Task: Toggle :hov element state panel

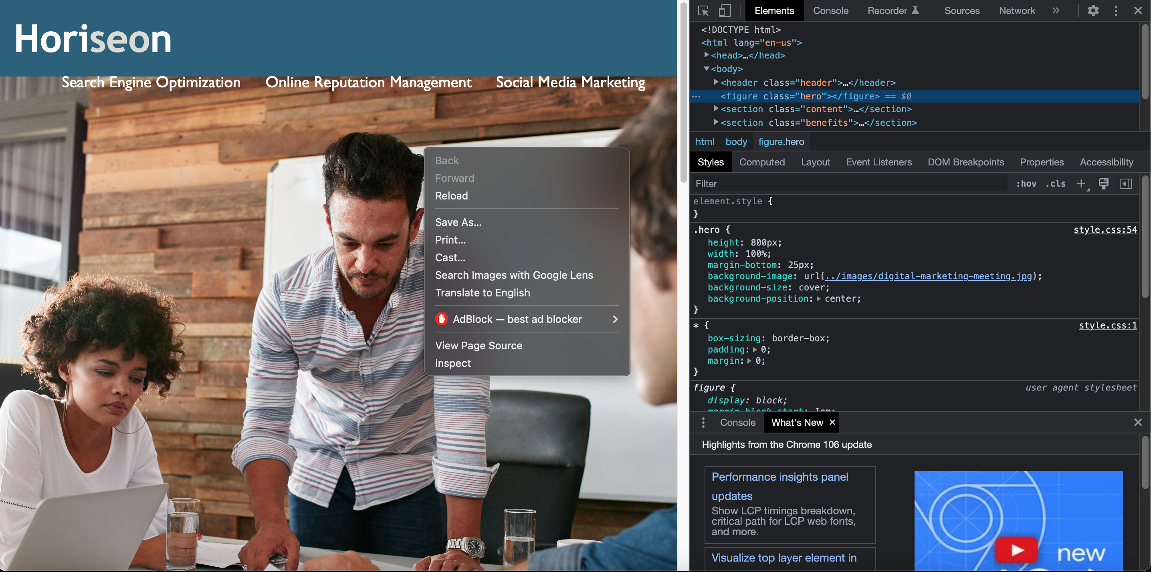Action: 1026,183
